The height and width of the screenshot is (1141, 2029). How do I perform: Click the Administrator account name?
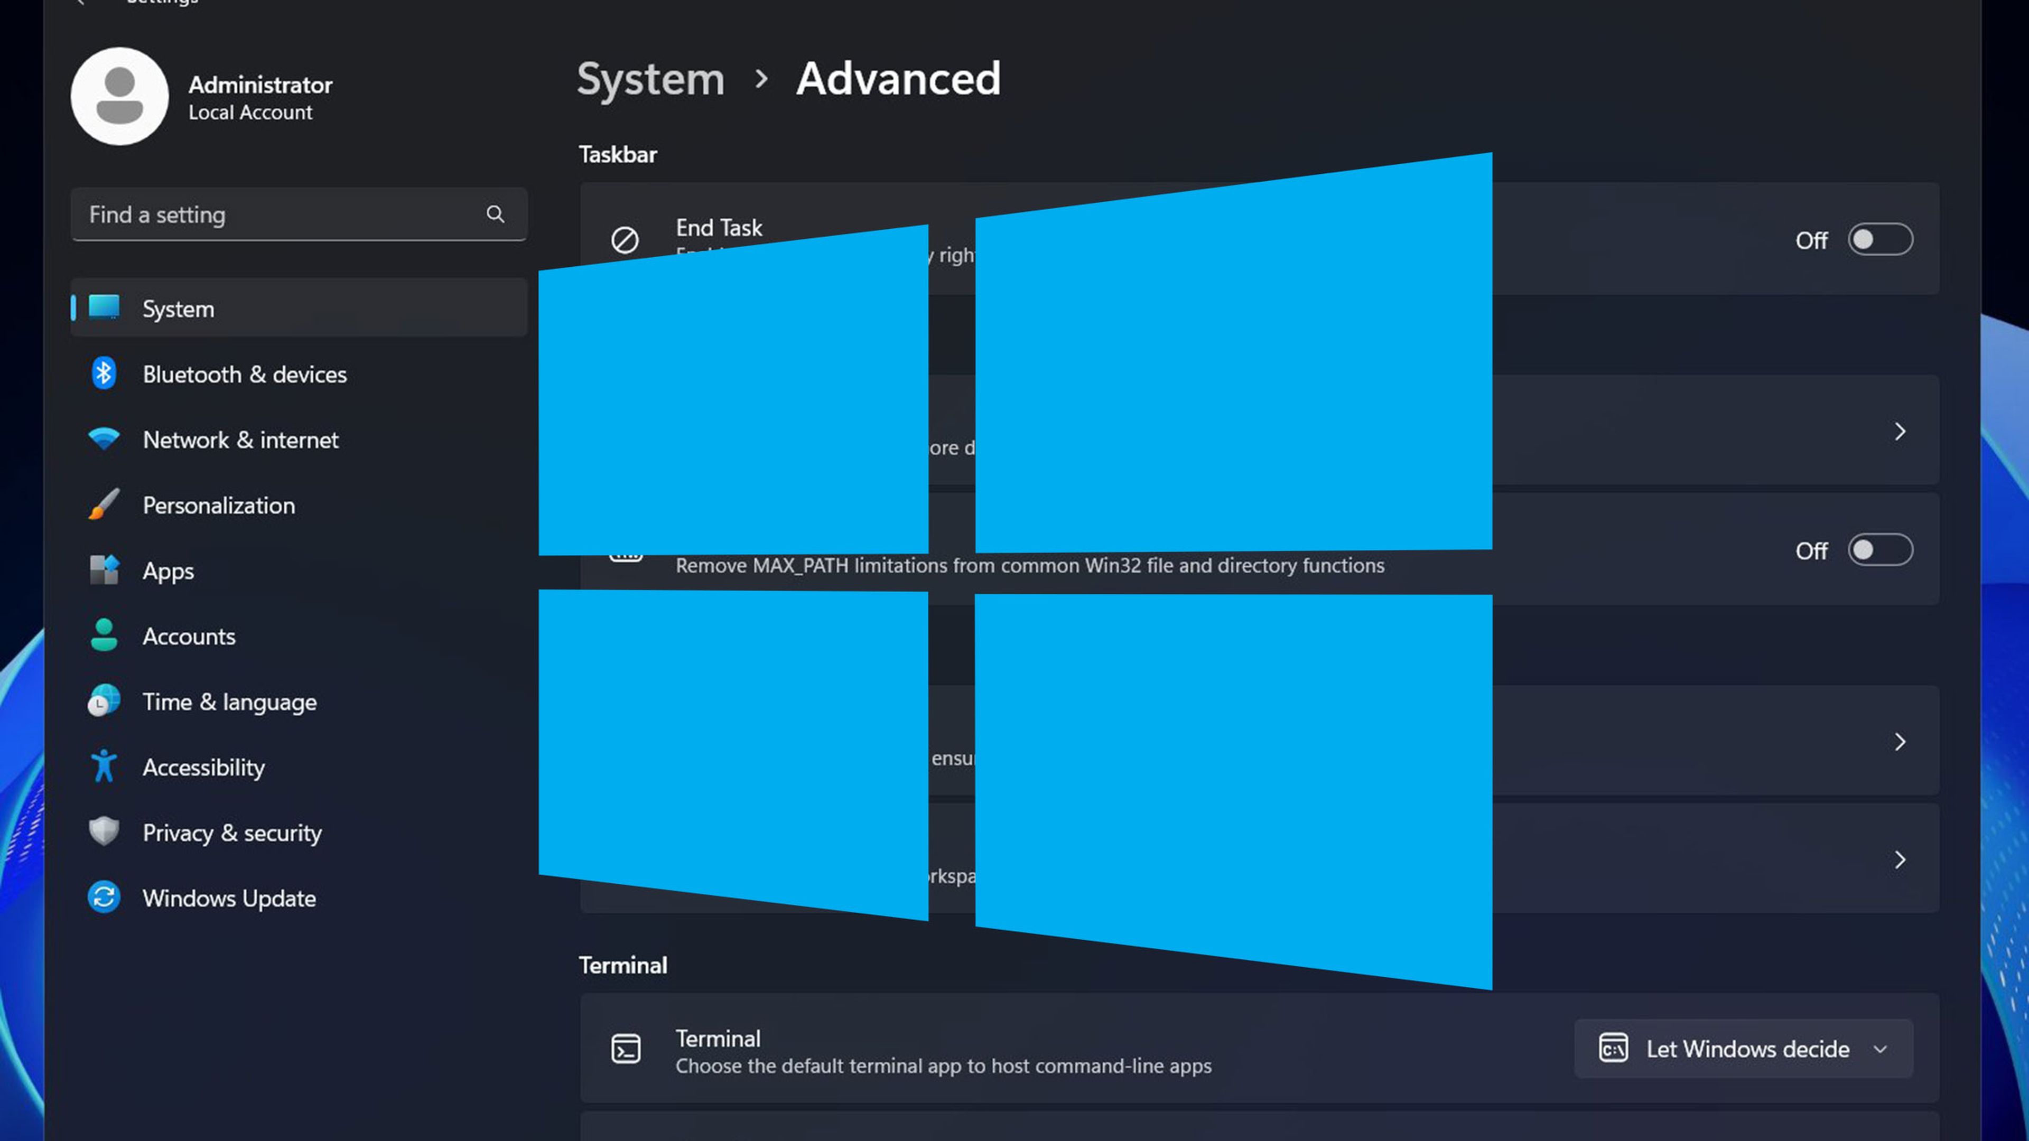[x=260, y=85]
